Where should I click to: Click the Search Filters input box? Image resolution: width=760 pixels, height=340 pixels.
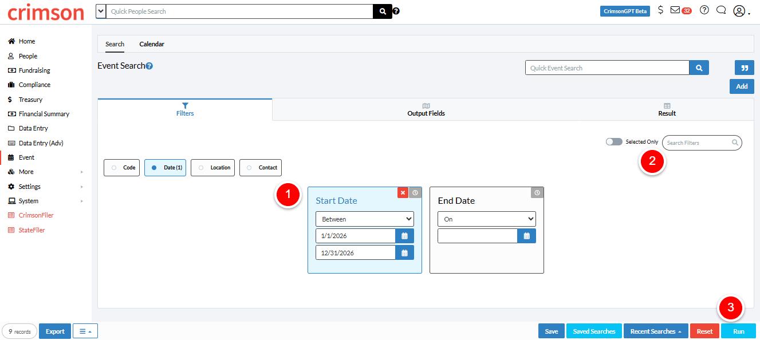[x=702, y=143]
